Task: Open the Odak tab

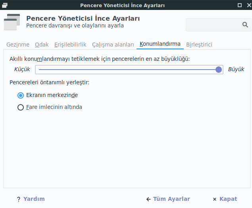Action: tap(42, 45)
